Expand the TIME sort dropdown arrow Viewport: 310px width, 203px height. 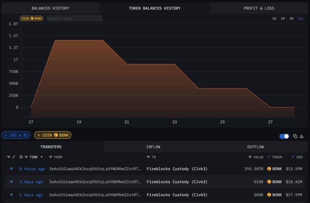[x=41, y=157]
